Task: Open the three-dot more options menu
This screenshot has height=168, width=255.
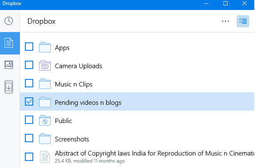Action: click(226, 21)
